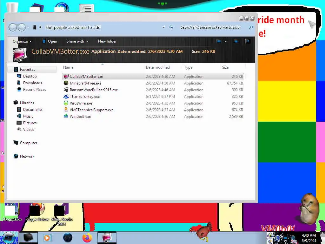Open Firefox from the taskbar

pyautogui.click(x=87, y=238)
